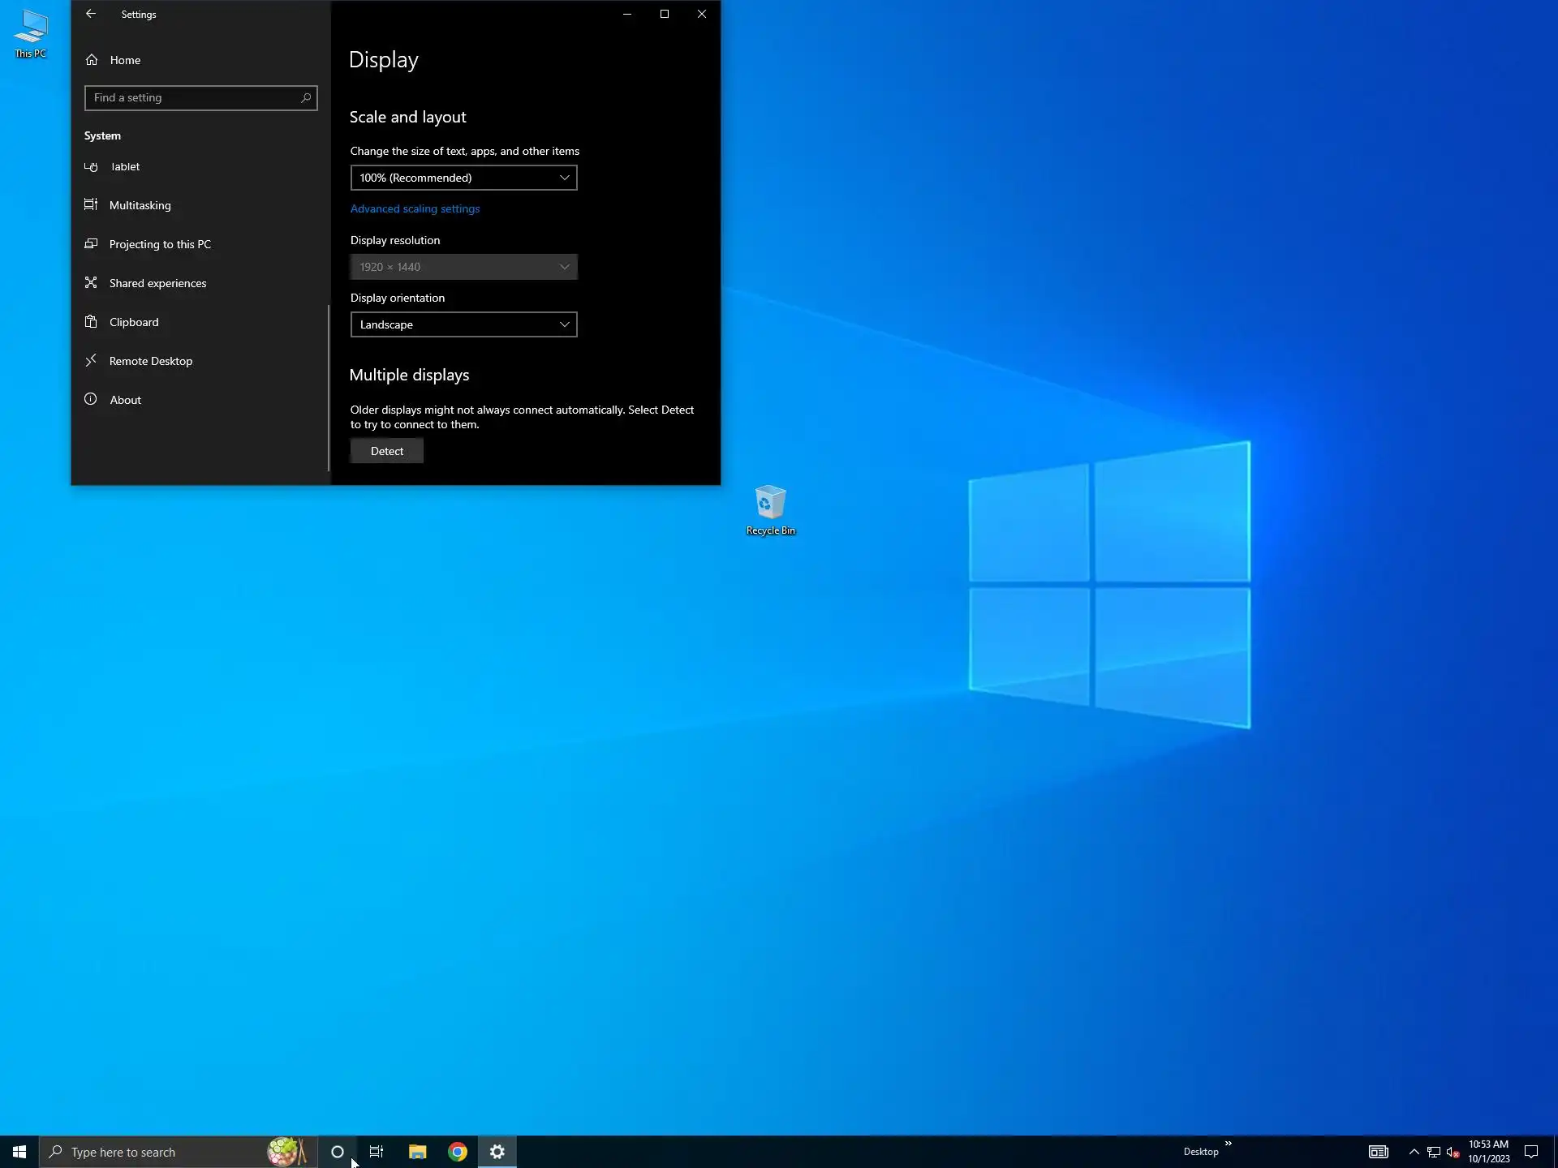Open Task View from taskbar
The height and width of the screenshot is (1168, 1558).
[x=377, y=1152]
